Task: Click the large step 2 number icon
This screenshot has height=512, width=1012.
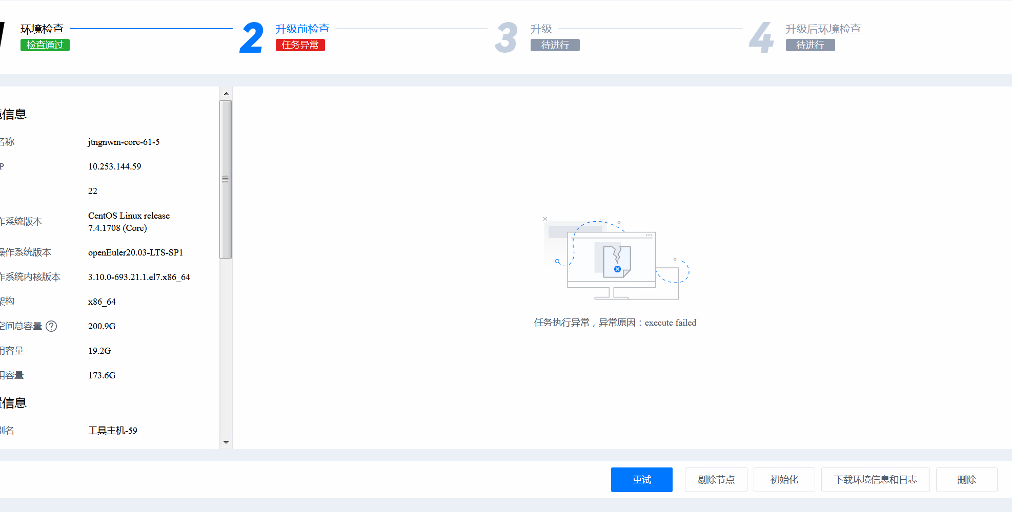Action: coord(251,38)
